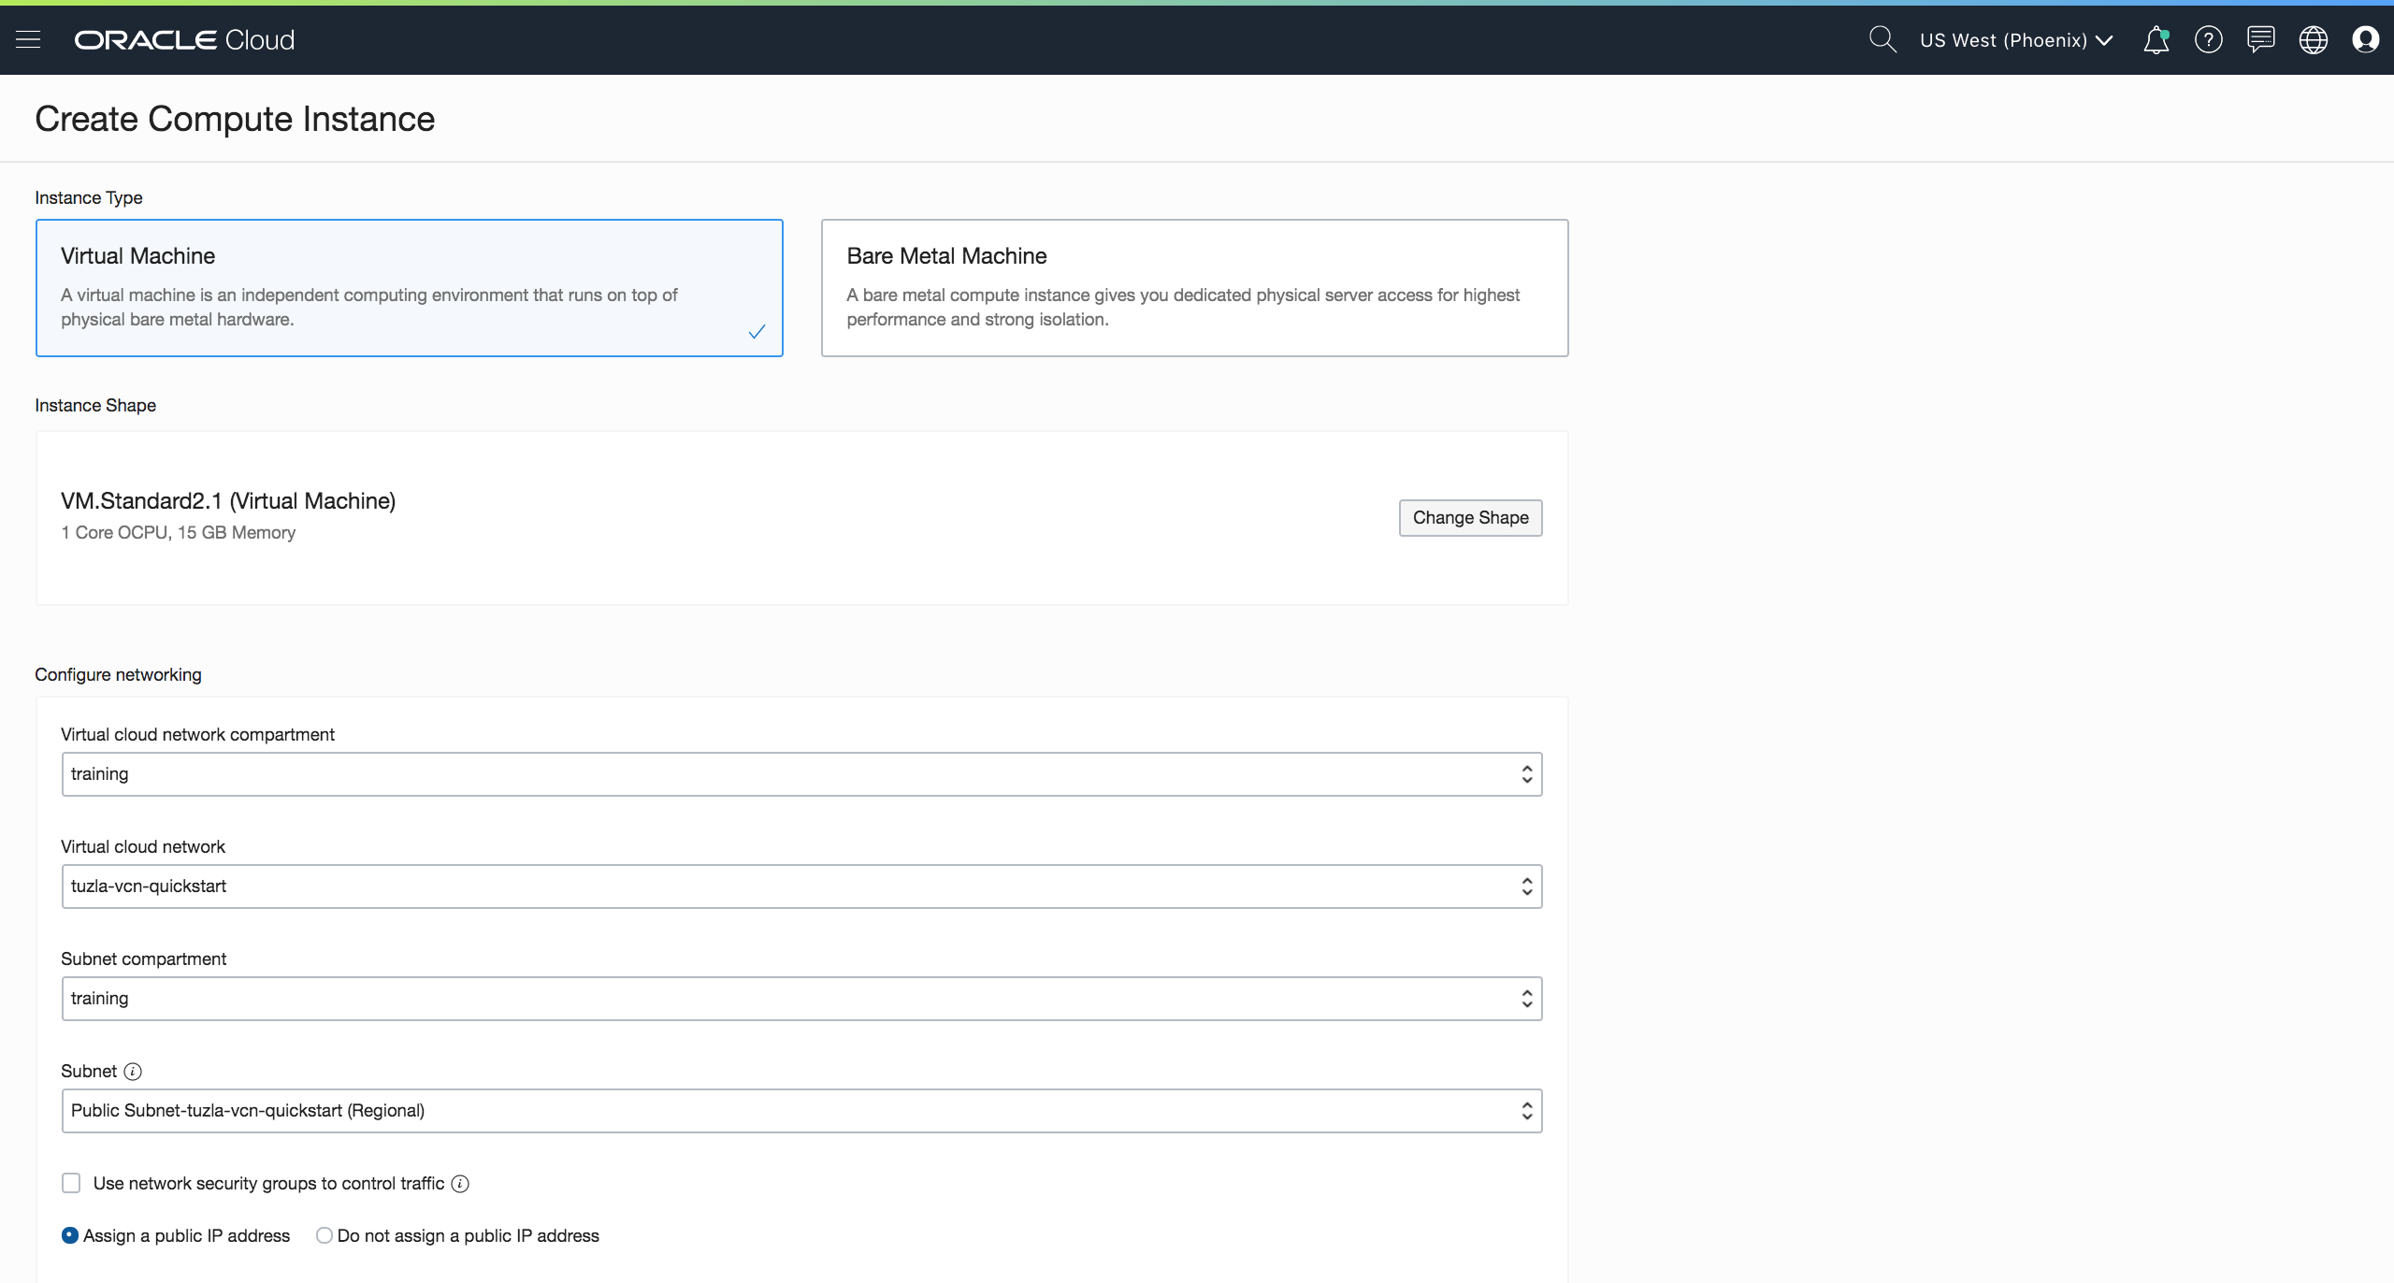Click the language globe icon

2313,39
